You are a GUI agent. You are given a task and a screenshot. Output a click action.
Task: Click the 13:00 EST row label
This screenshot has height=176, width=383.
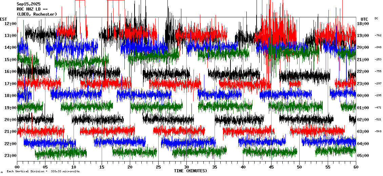(11, 36)
